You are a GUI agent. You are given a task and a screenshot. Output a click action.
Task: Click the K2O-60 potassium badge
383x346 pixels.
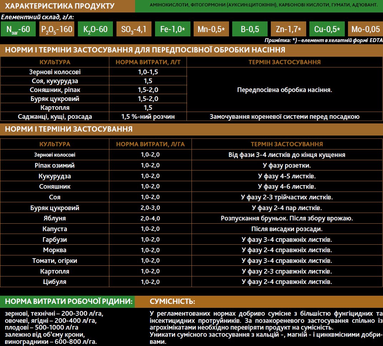pos(95,29)
